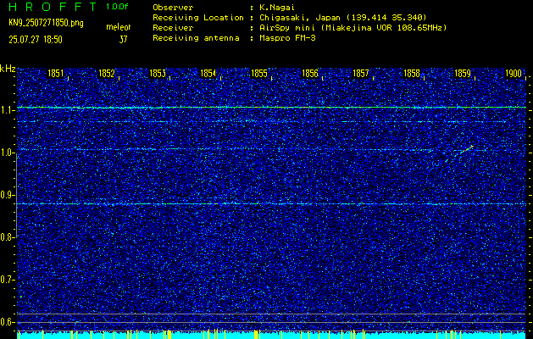This screenshot has width=533, height=339.
Task: Click the 1.1 frequency axis label
Action: [6, 110]
